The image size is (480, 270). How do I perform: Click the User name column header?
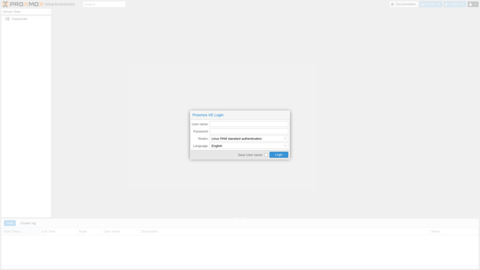pyautogui.click(x=120, y=231)
